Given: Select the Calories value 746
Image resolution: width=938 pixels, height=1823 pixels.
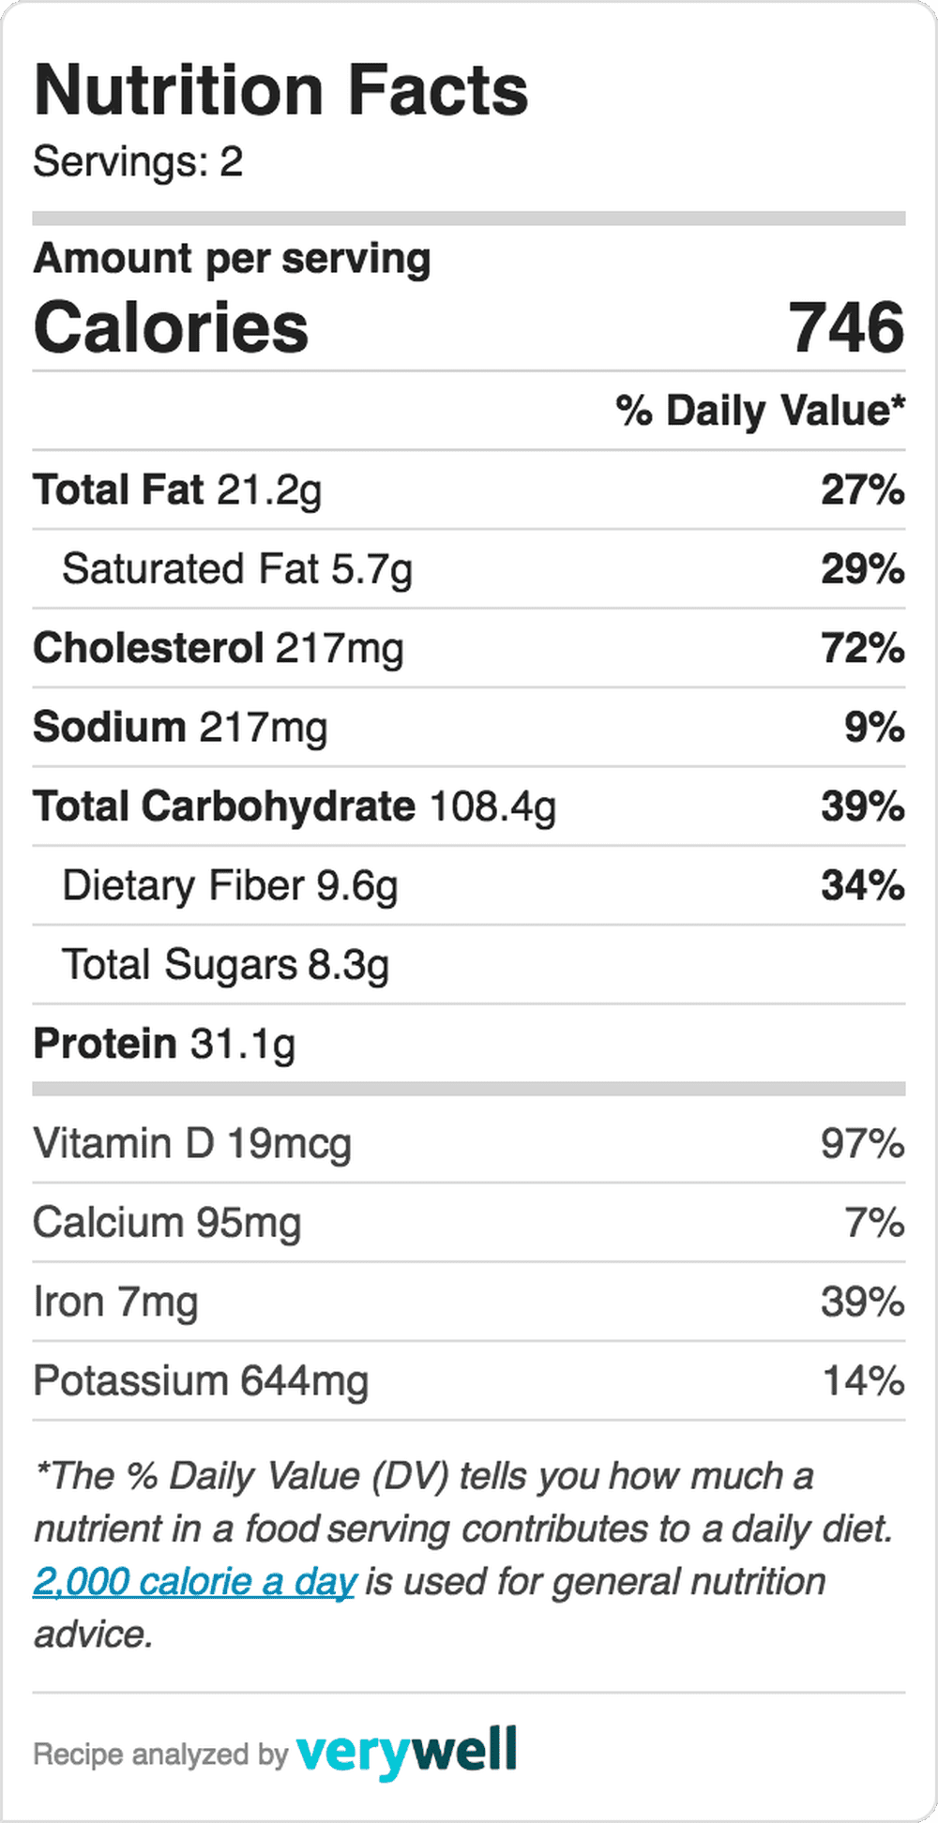Looking at the screenshot, I should tap(846, 327).
